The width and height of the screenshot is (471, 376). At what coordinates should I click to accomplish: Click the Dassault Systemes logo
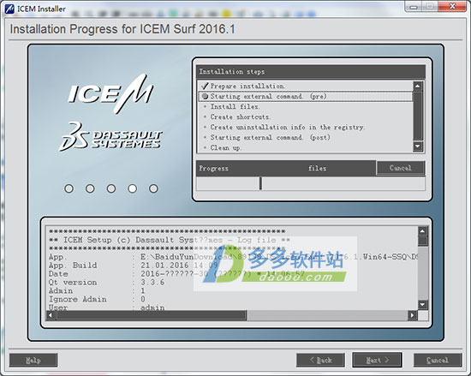110,137
